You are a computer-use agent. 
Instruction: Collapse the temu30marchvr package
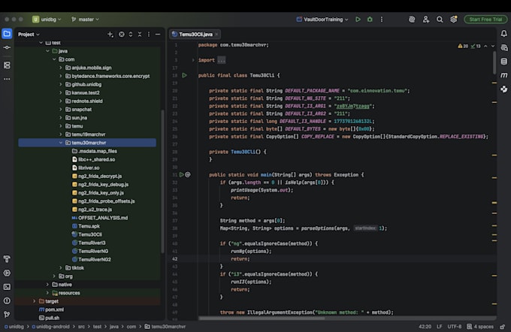point(61,143)
